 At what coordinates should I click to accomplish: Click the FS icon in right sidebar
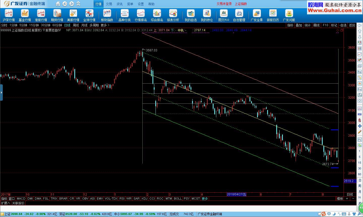coord(360,139)
